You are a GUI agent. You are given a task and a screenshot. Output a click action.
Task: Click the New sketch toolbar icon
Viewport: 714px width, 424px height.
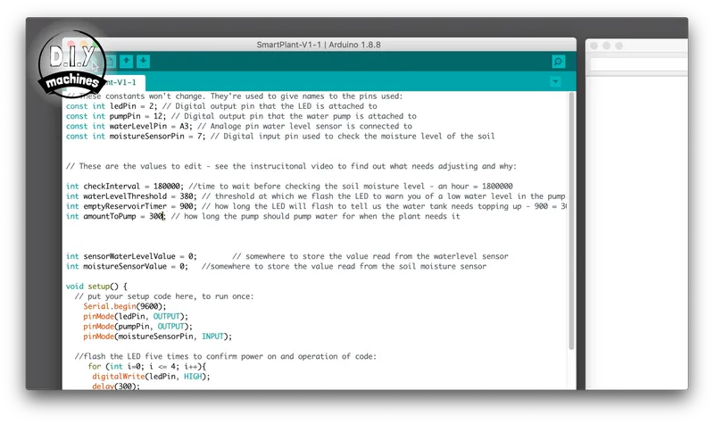point(109,62)
